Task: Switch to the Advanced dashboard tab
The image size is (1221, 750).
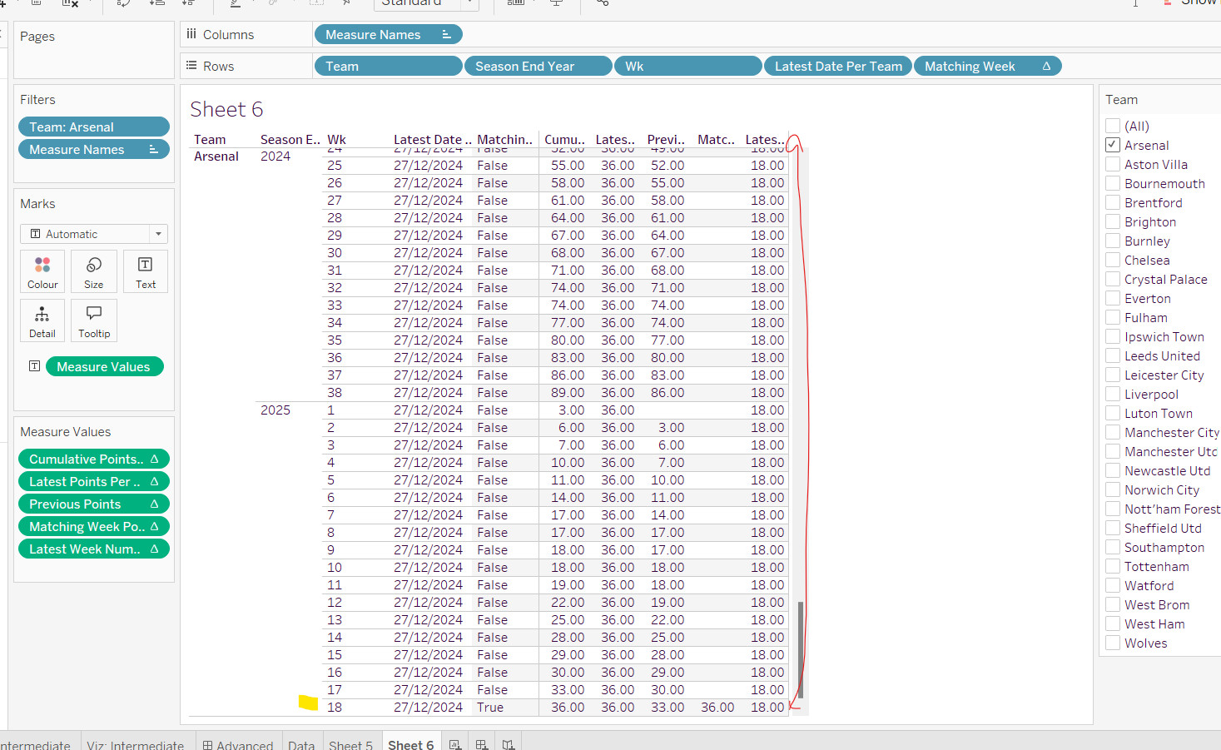Action: click(238, 744)
